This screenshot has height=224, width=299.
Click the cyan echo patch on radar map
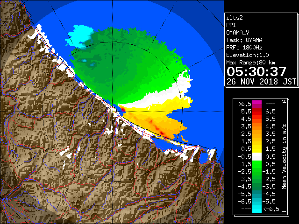(79, 36)
